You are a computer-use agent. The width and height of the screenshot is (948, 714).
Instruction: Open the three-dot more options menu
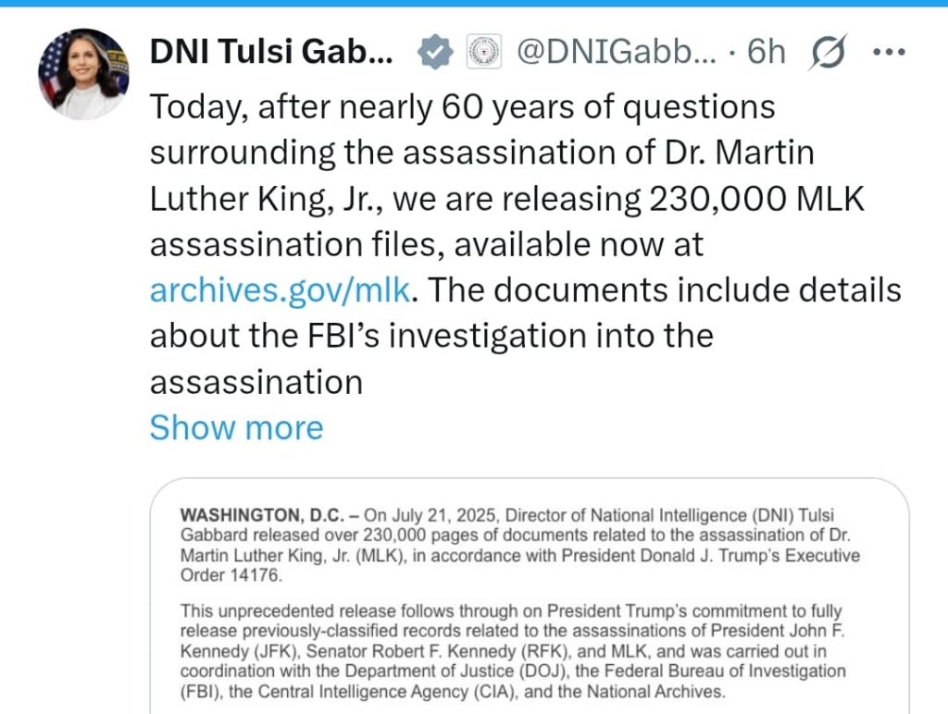(889, 52)
